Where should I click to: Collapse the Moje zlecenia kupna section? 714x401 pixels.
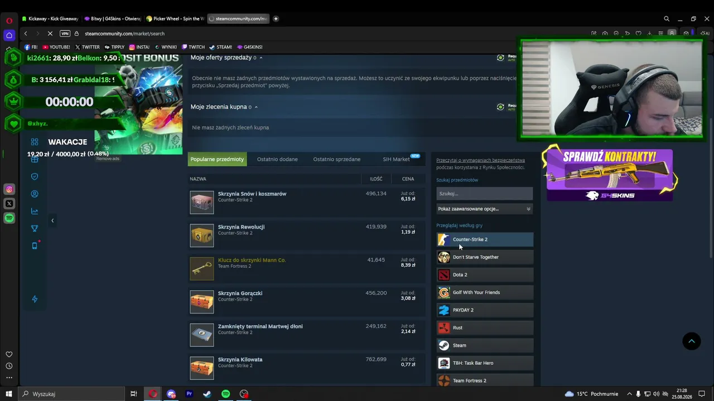(256, 107)
